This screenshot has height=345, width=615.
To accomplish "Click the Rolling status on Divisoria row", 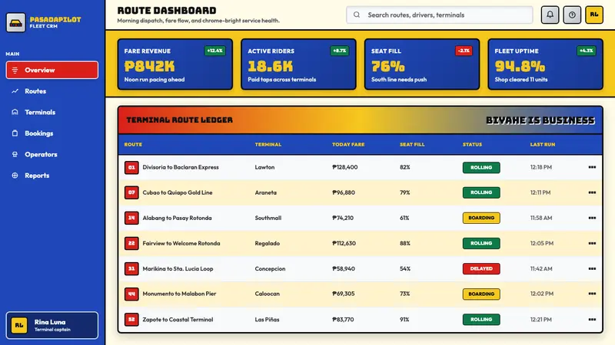I will coord(481,167).
